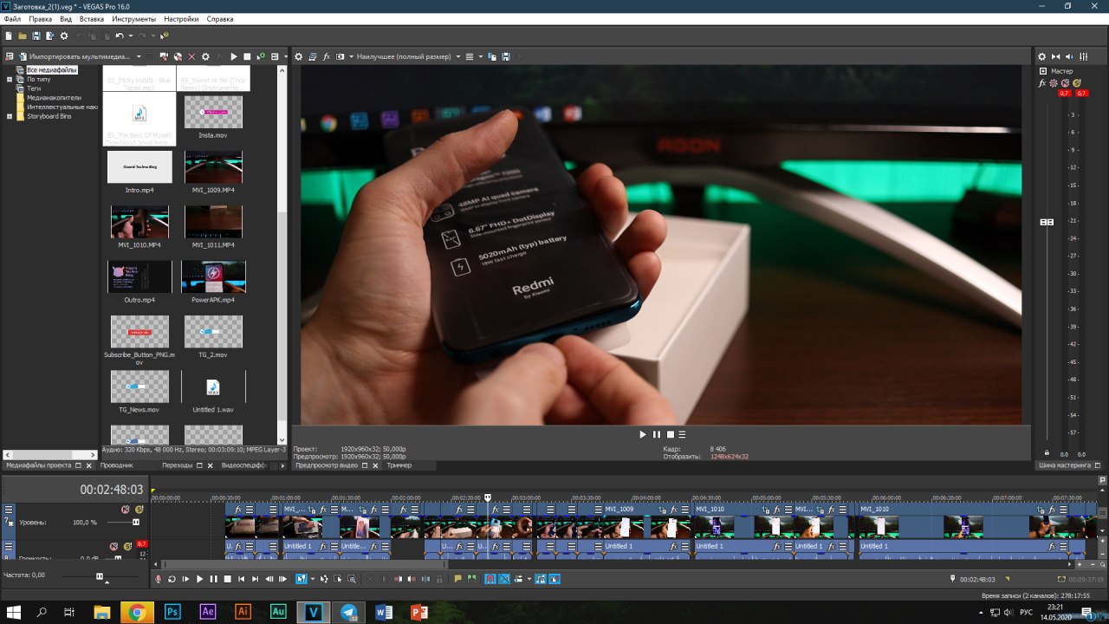
Task: Stop playback in the timeline transport bar
Action: [227, 579]
